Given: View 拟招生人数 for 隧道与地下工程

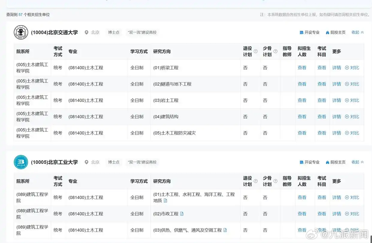Looking at the screenshot, I should [302, 84].
